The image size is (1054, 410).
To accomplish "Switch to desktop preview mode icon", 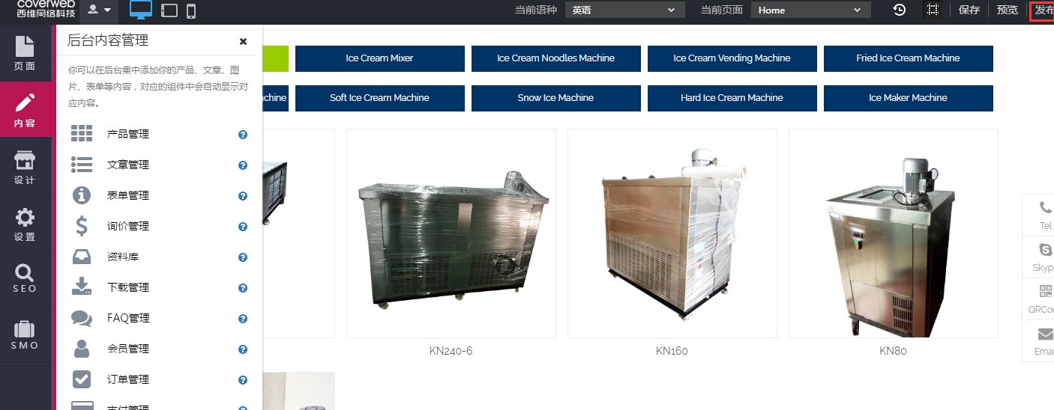I will point(141,10).
